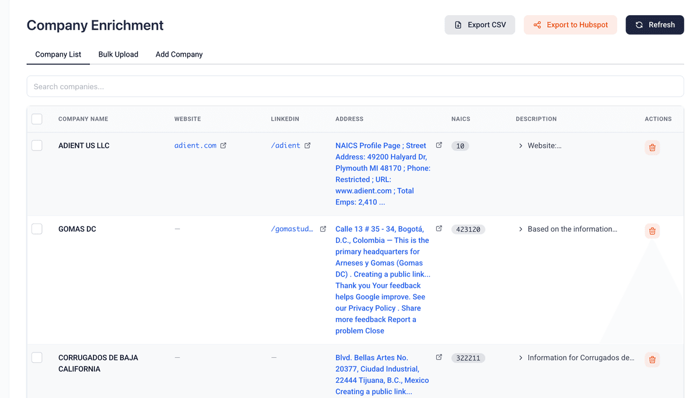This screenshot has height=398, width=700.
Task: Delete ADIENT US LLC with trash icon
Action: coord(652,148)
